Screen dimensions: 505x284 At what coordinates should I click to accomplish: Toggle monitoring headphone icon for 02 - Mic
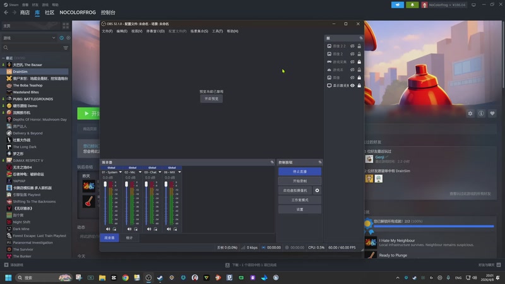(136, 229)
